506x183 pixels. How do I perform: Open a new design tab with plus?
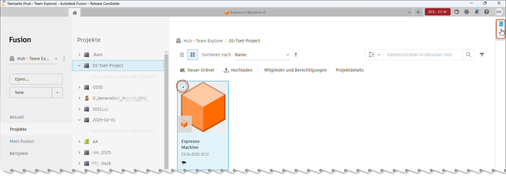418,12
